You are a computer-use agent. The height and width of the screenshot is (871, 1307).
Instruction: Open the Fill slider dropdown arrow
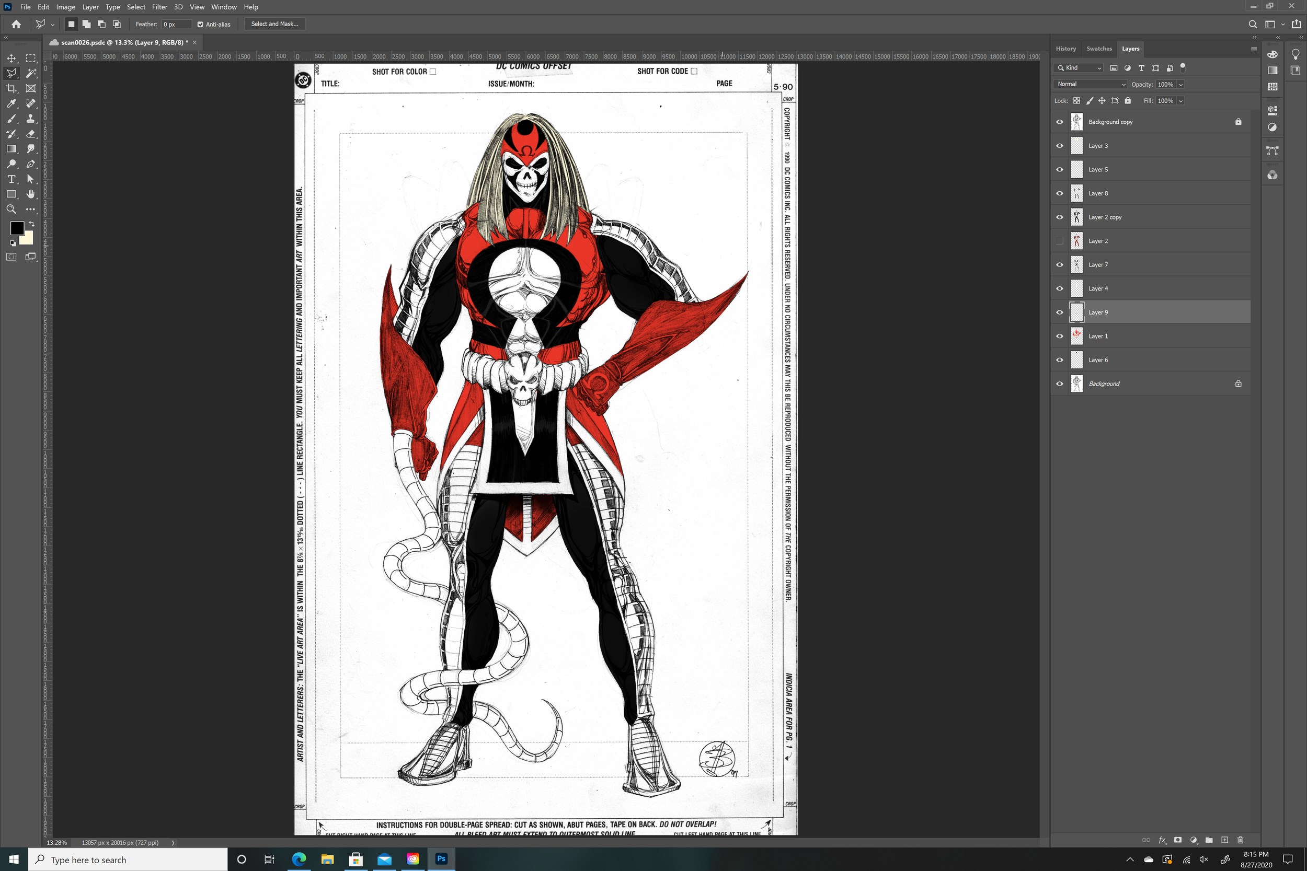[1181, 100]
